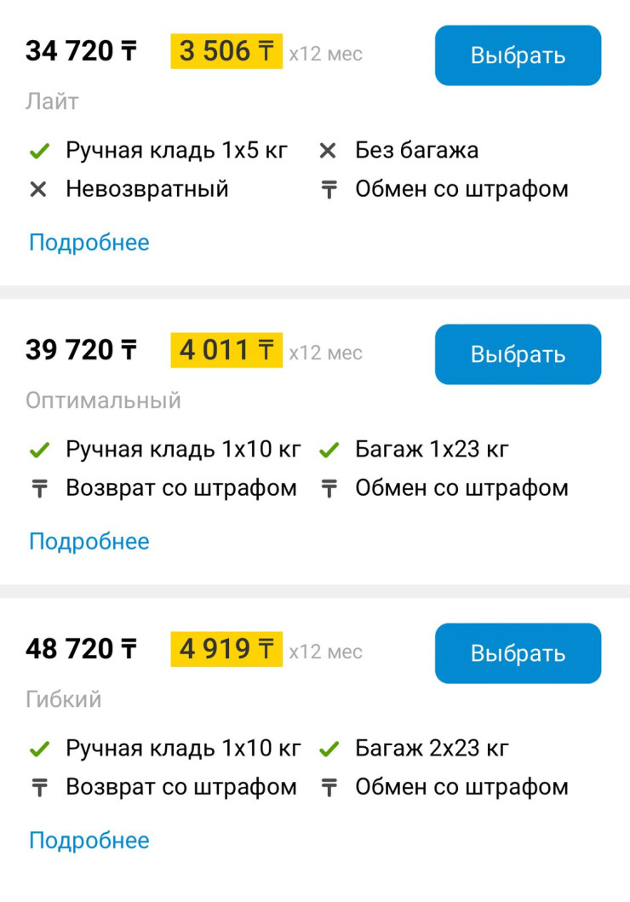Click green check beside Гибкий Ручная кладь 1x10 кг
This screenshot has width=630, height=902.
(39, 750)
